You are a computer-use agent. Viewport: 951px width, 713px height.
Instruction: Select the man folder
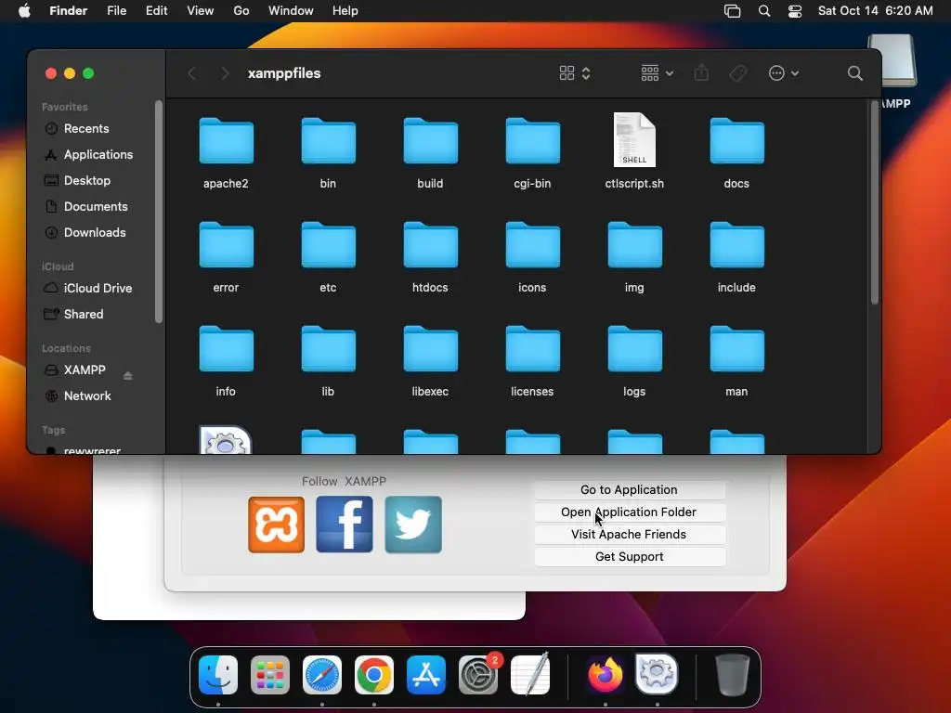(x=736, y=349)
